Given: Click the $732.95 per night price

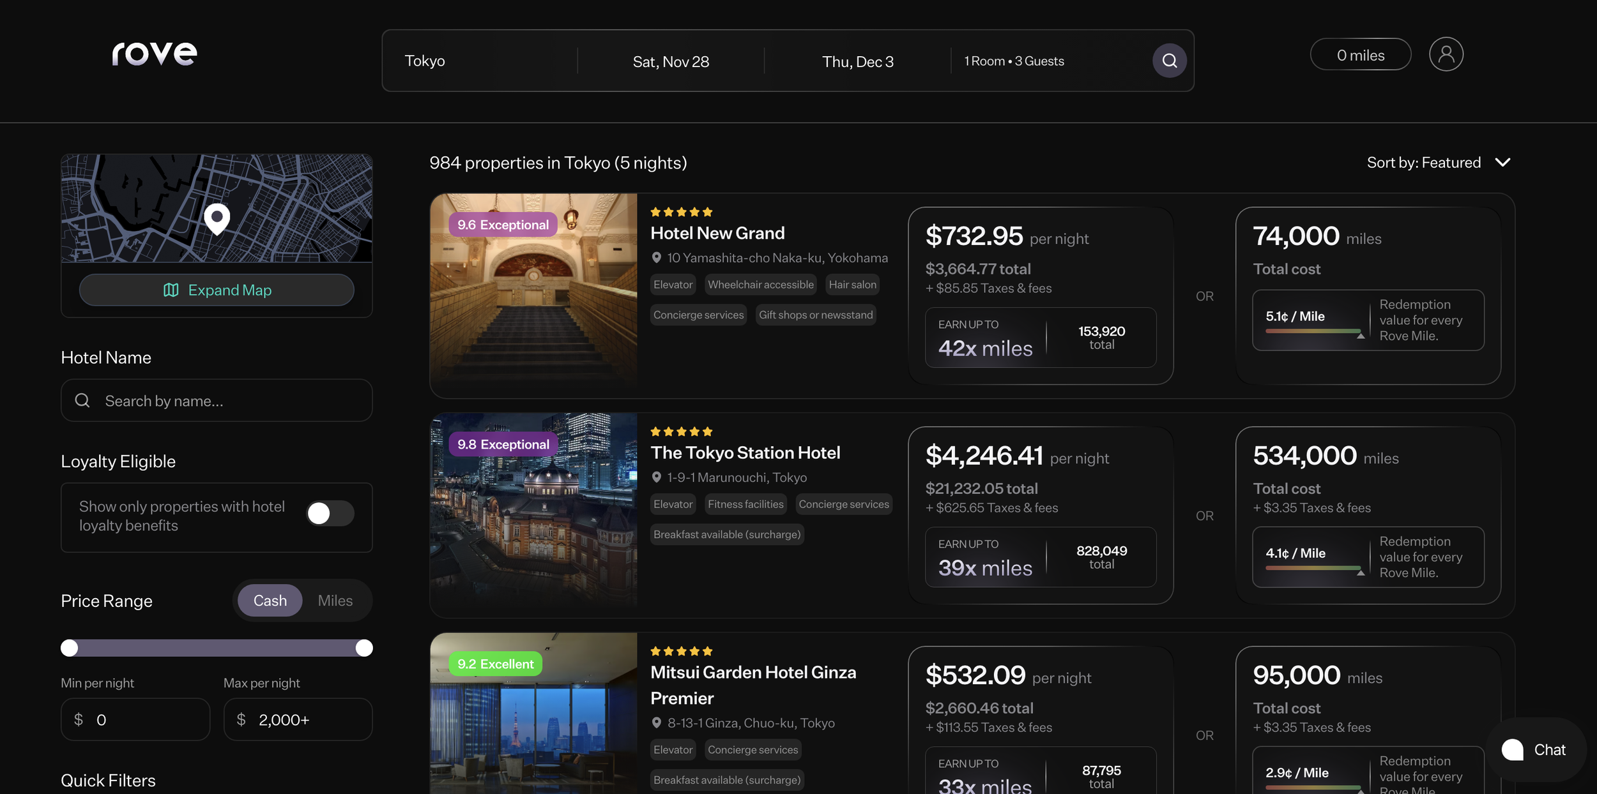Looking at the screenshot, I should pyautogui.click(x=1007, y=236).
